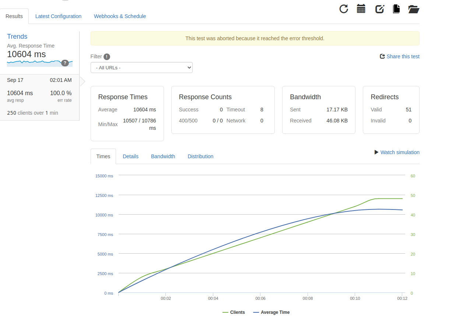Open the calendar schedule icon

click(x=361, y=9)
